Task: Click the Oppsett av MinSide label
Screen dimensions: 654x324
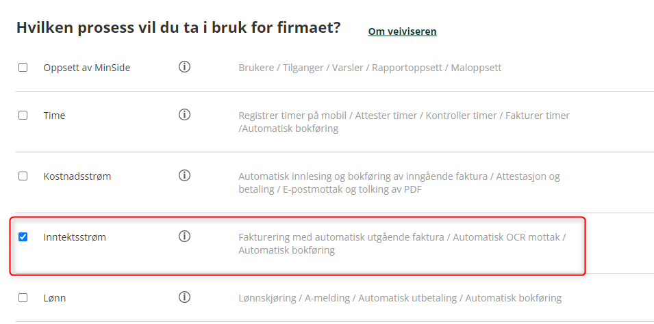Action: (x=87, y=68)
